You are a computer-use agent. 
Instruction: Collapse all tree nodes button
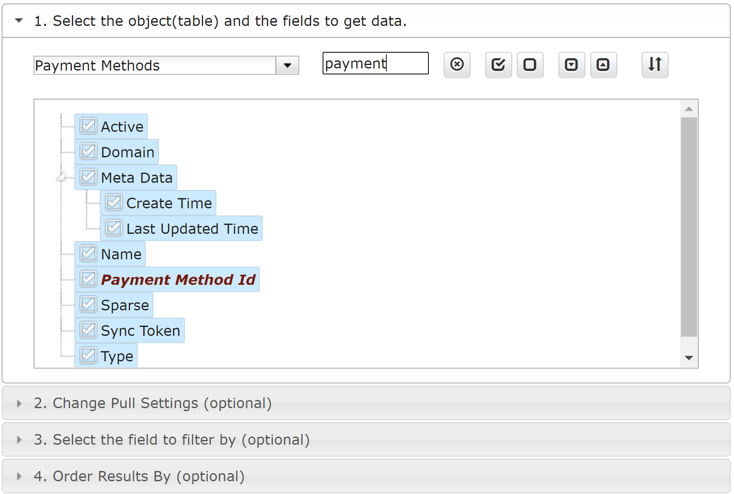pos(604,65)
